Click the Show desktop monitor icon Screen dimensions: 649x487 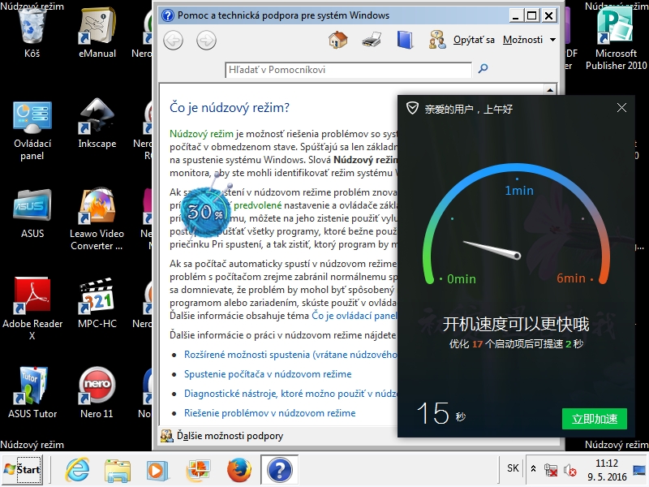639,470
